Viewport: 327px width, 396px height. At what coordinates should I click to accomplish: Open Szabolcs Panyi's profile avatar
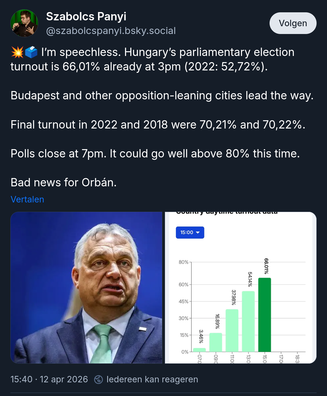(24, 23)
